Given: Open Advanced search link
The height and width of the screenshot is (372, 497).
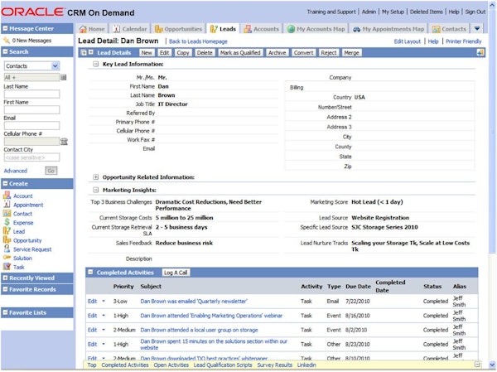Looking at the screenshot, I should (16, 171).
